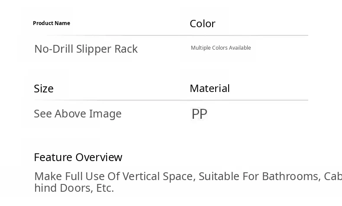Click the word Slipper in product name
342x206 pixels.
(x=94, y=49)
